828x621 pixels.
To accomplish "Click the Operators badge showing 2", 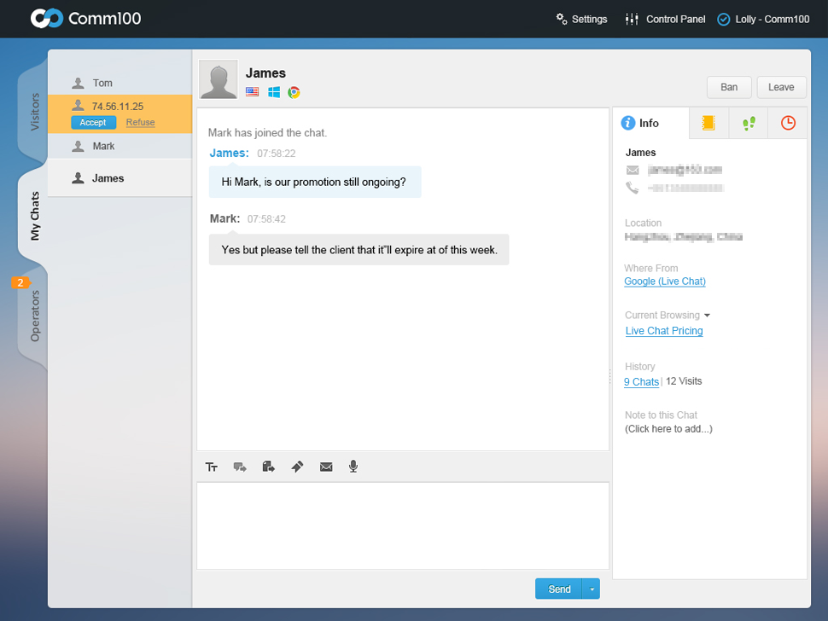I will coord(19,281).
